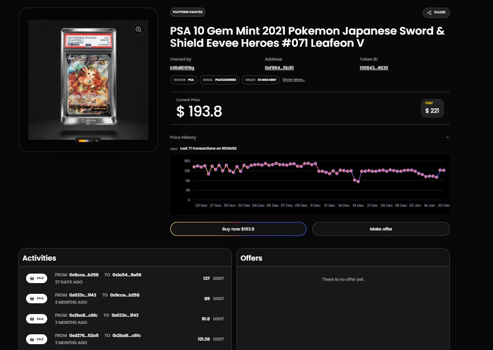The height and width of the screenshot is (350, 493).
Task: Click the last data point on price chart
Action: click(x=444, y=170)
